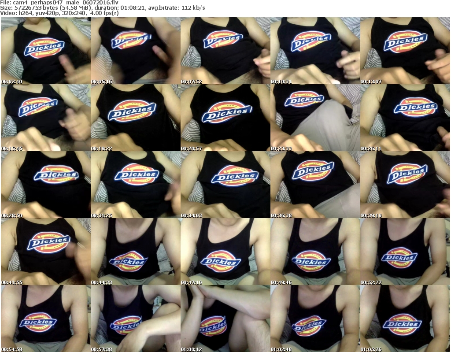451x352 pixels.
Task: Select the thumbnail stamped 00:02:40
Action: (x=46, y=51)
